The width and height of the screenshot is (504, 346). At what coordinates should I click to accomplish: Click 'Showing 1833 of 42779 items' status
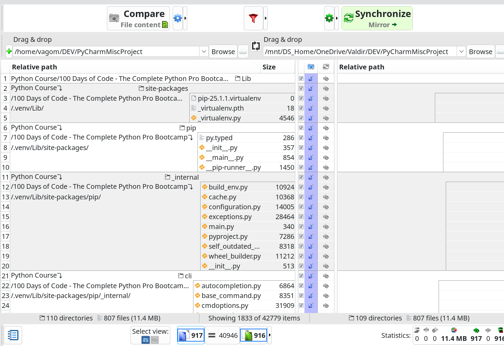click(x=254, y=318)
